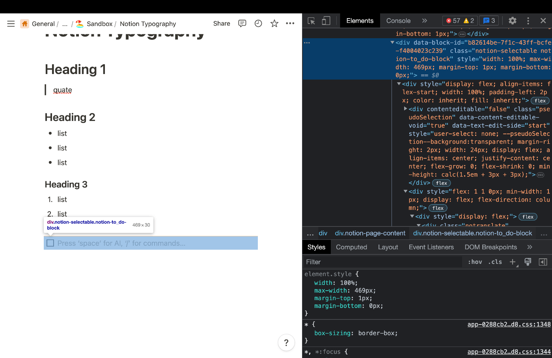
Task: Show more DevTools tabs chevron
Action: coord(424,21)
